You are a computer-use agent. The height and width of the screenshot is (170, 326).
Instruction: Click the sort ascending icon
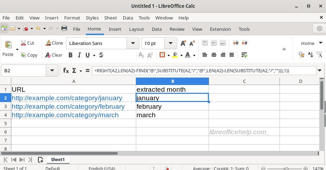point(310,55)
